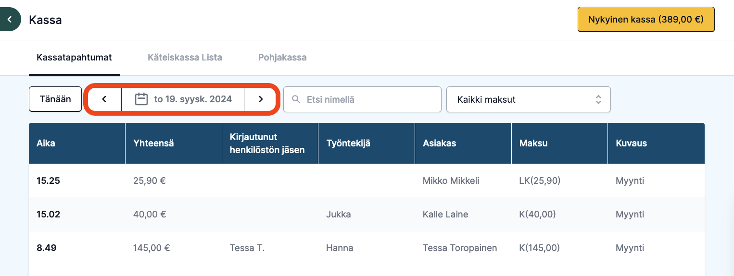The image size is (734, 276).
Task: Go to previous day with left chevron
Action: pyautogui.click(x=104, y=99)
